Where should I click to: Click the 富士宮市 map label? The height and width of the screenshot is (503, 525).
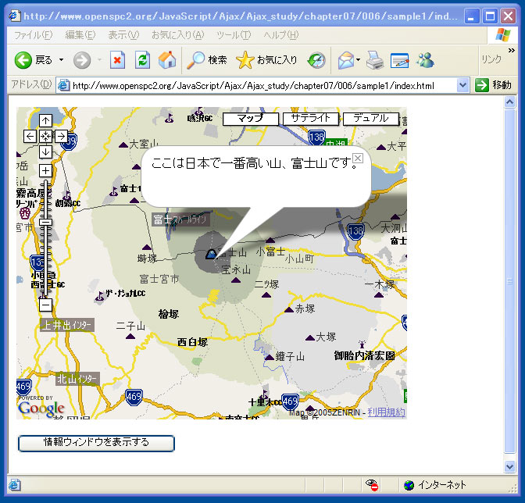[159, 279]
